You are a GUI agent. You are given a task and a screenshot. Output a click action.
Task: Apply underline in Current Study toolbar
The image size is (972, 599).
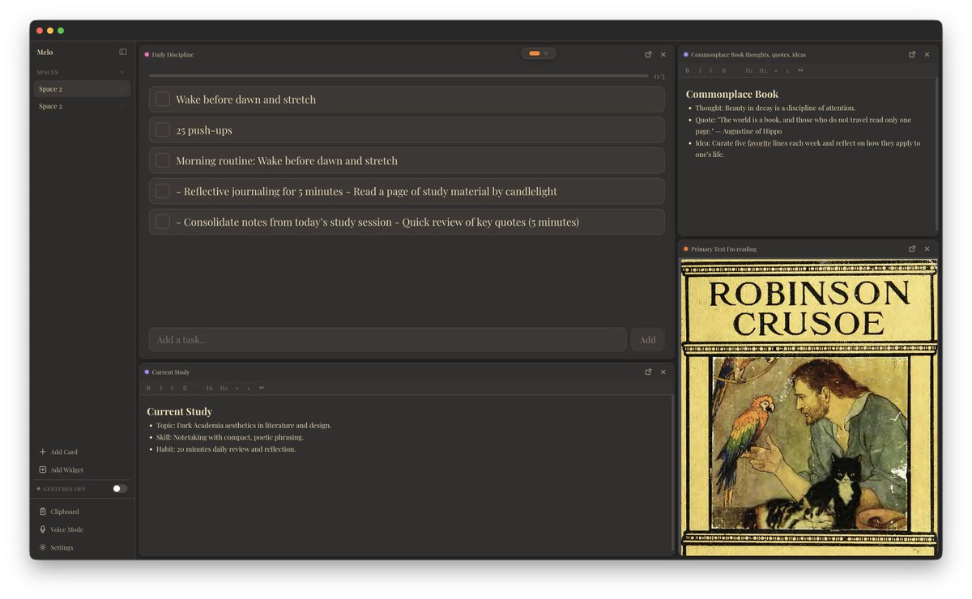[173, 388]
